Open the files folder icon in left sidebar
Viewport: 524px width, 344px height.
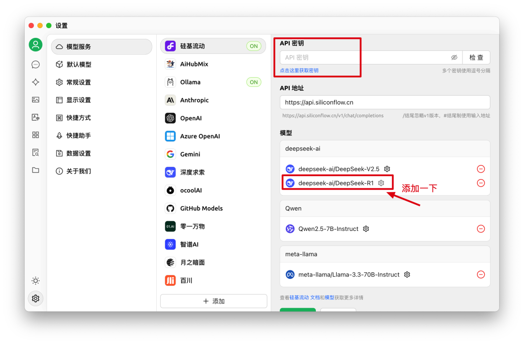click(x=35, y=171)
